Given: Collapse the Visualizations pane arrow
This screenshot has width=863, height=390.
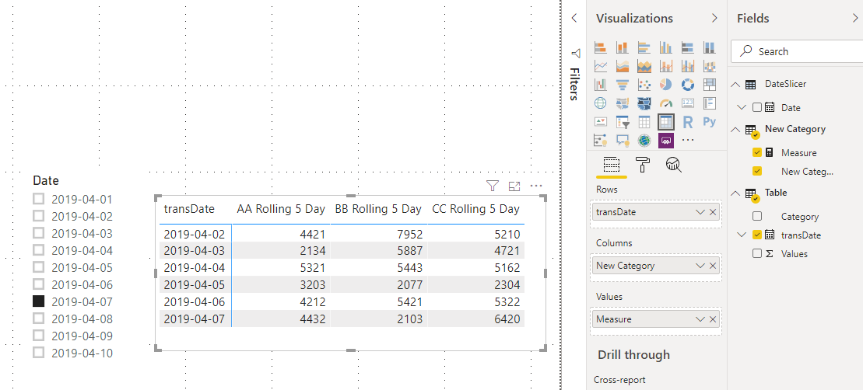Looking at the screenshot, I should tap(714, 18).
